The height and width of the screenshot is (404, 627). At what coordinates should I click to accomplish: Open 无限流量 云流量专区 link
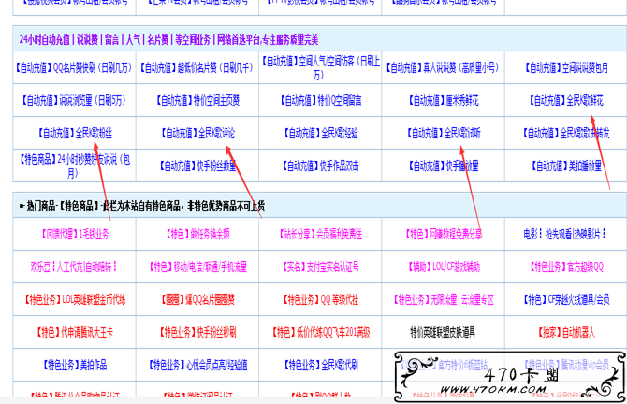click(443, 299)
